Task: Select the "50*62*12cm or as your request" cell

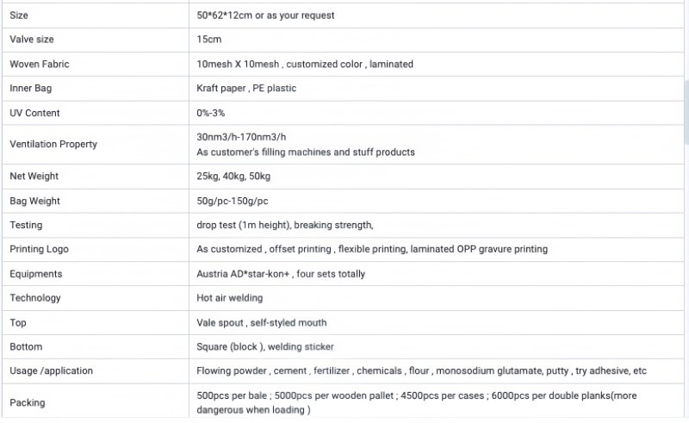Action: [265, 16]
